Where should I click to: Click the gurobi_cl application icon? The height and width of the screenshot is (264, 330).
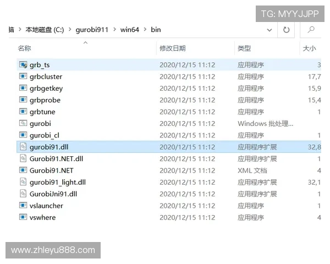pyautogui.click(x=23, y=135)
